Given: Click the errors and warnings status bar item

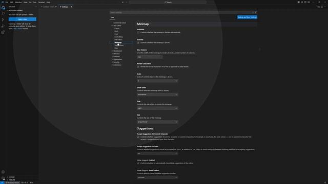Looking at the screenshot, I should [25, 182].
